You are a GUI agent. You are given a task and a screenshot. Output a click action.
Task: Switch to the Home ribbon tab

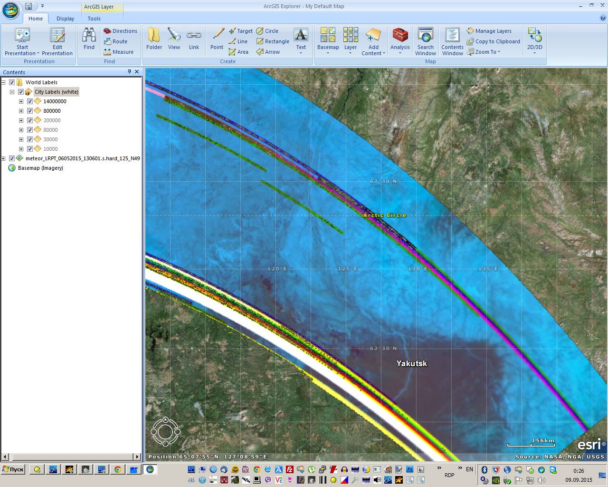click(36, 19)
